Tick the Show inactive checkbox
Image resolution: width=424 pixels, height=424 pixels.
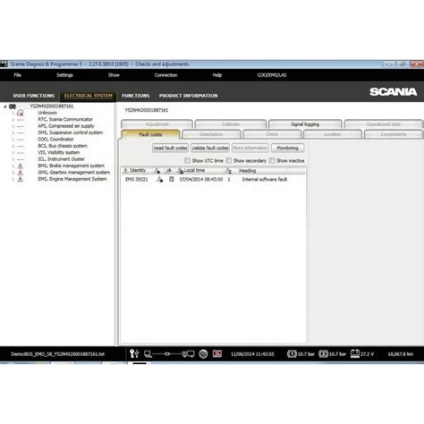272,160
